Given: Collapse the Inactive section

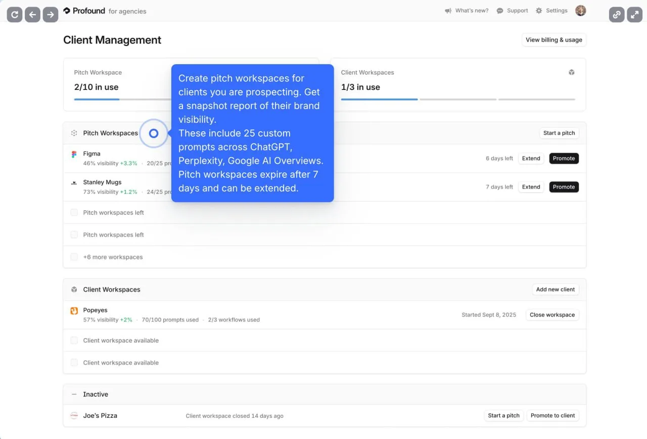Looking at the screenshot, I should (x=74, y=394).
